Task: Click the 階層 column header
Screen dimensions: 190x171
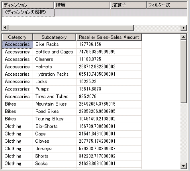Action: (x=82, y=5)
